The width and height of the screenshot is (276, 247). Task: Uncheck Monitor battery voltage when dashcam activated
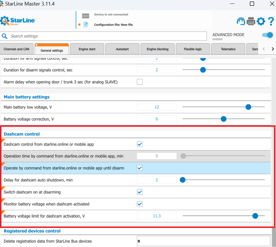tap(140, 204)
